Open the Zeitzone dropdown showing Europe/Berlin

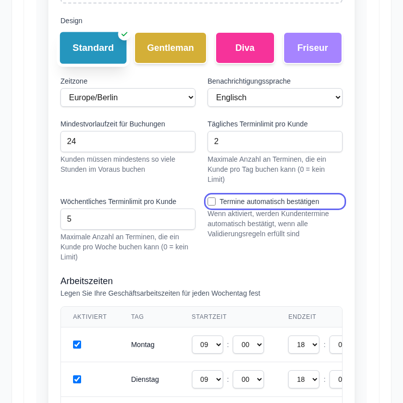[x=127, y=97]
